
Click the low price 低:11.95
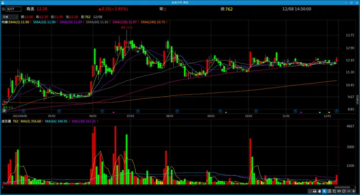click(x=57, y=17)
